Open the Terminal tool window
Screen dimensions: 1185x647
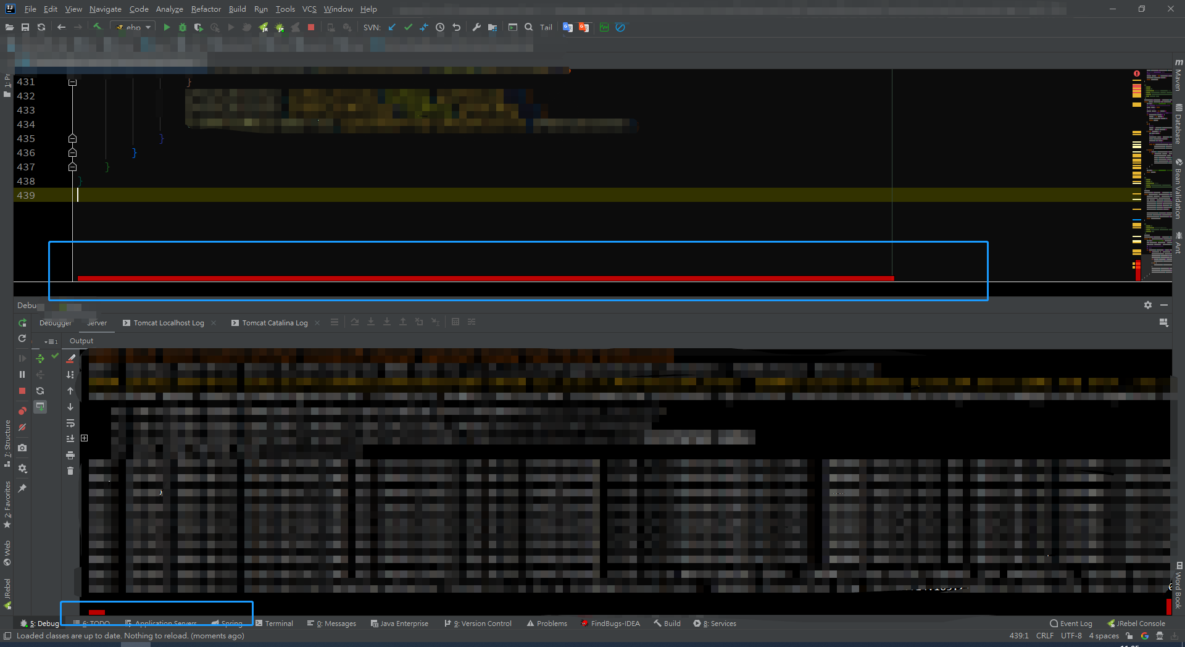tap(275, 624)
